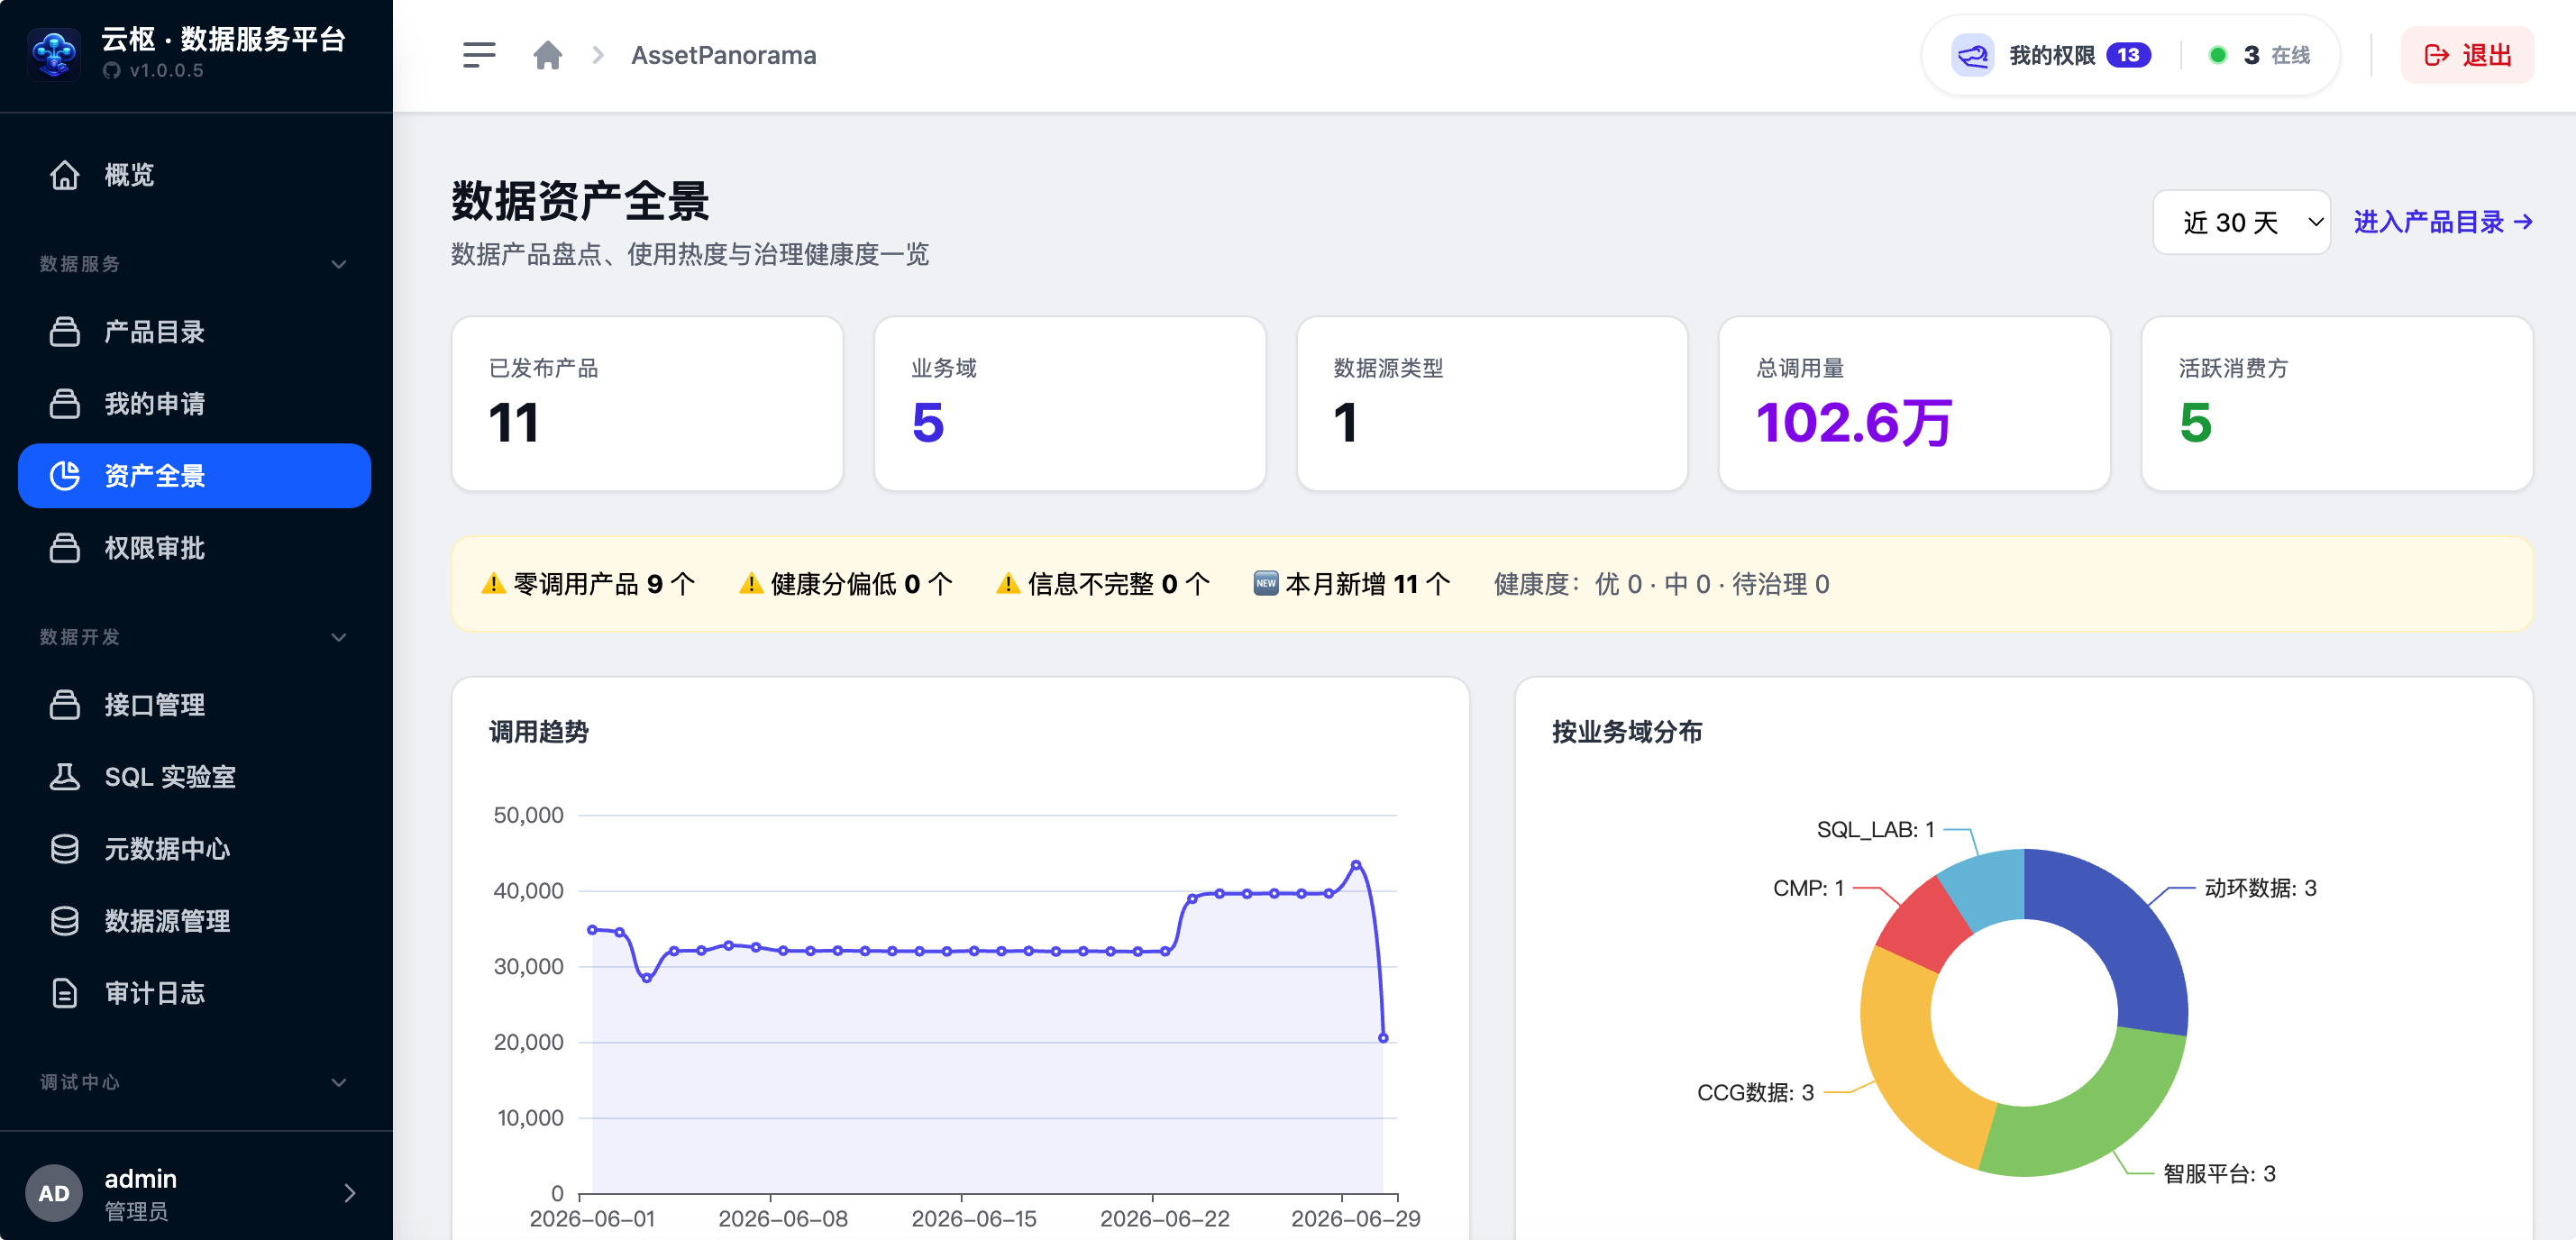2576x1240 pixels.
Task: Click 本月新增 11 个 text
Action: (x=1367, y=584)
